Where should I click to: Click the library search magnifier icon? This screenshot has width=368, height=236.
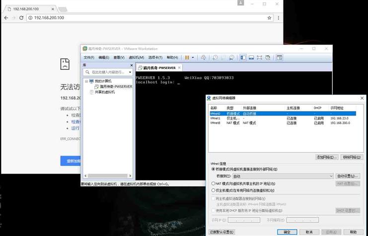point(87,72)
